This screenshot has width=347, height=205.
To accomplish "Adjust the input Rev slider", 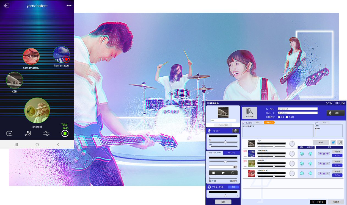I will (223, 146).
